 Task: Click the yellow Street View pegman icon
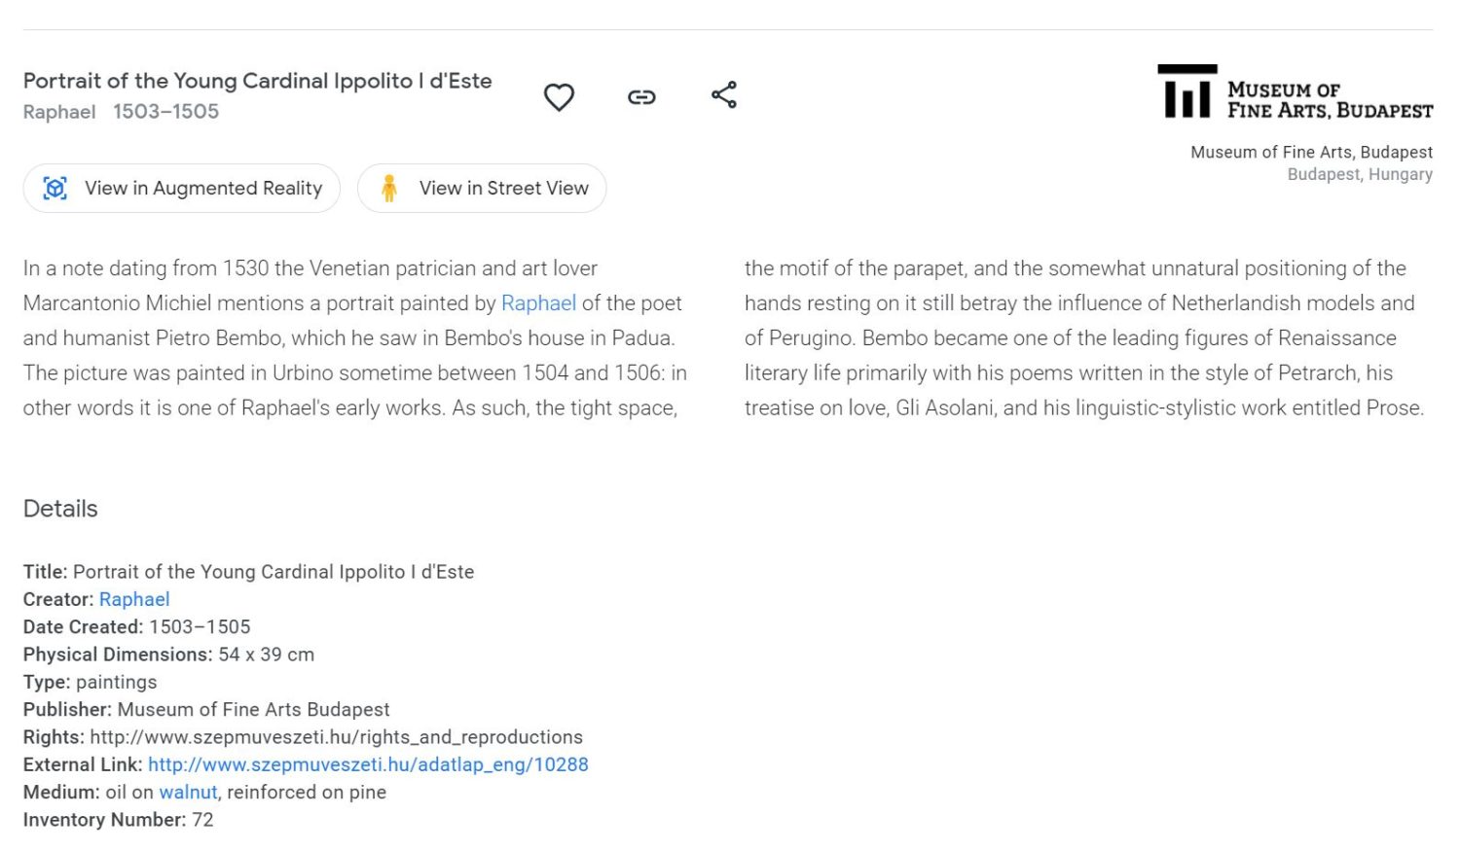pyautogui.click(x=389, y=189)
